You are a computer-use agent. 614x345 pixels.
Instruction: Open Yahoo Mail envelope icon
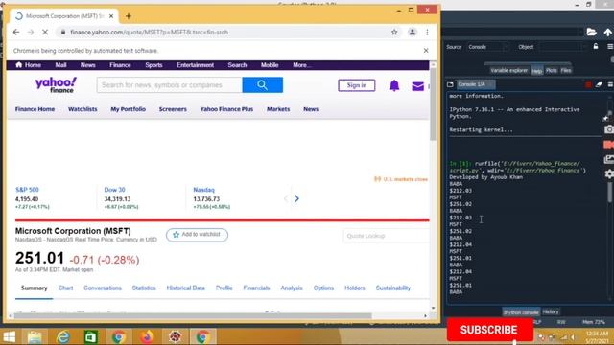(418, 86)
